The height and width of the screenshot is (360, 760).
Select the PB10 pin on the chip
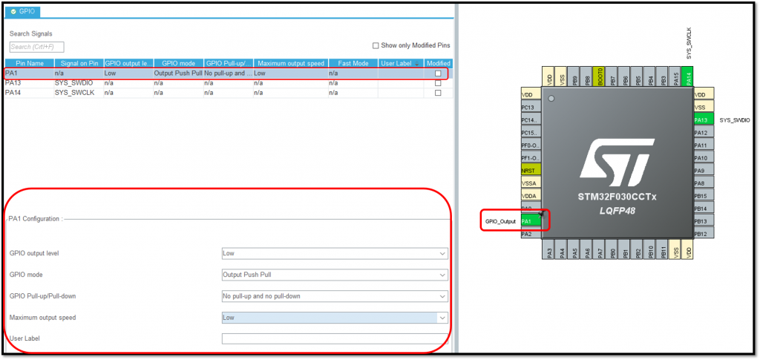(x=650, y=249)
